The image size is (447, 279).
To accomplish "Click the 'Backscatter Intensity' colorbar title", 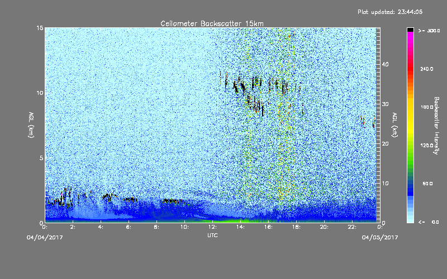I will pos(436,126).
